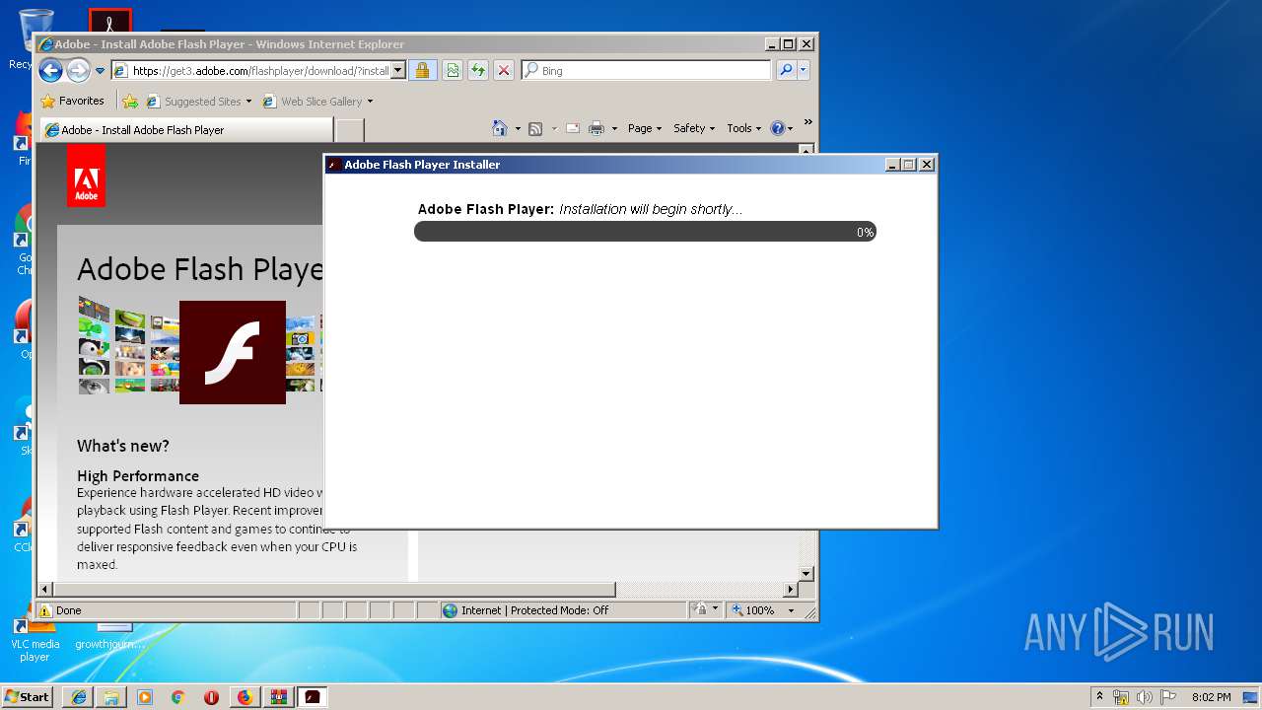Open VLC media player desktop shortcut
1262x710 pixels.
[35, 638]
